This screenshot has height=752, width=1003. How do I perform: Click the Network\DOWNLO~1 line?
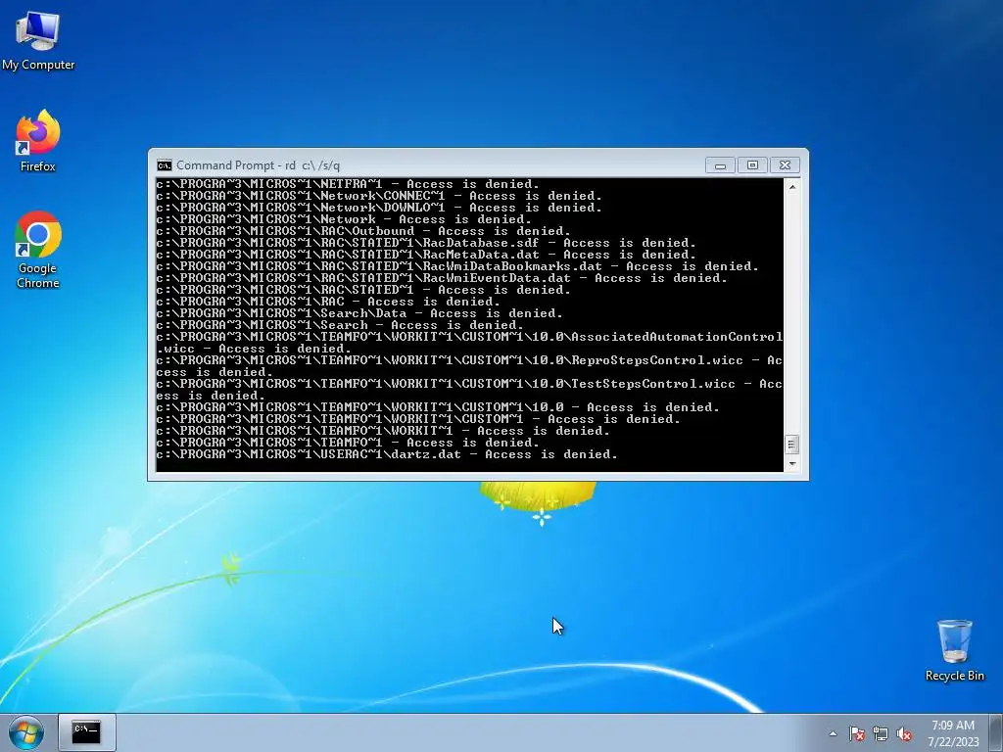[x=379, y=208]
